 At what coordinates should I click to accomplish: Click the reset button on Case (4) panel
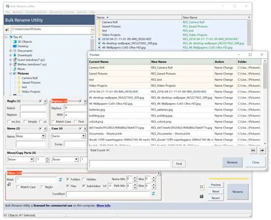click(x=85, y=129)
